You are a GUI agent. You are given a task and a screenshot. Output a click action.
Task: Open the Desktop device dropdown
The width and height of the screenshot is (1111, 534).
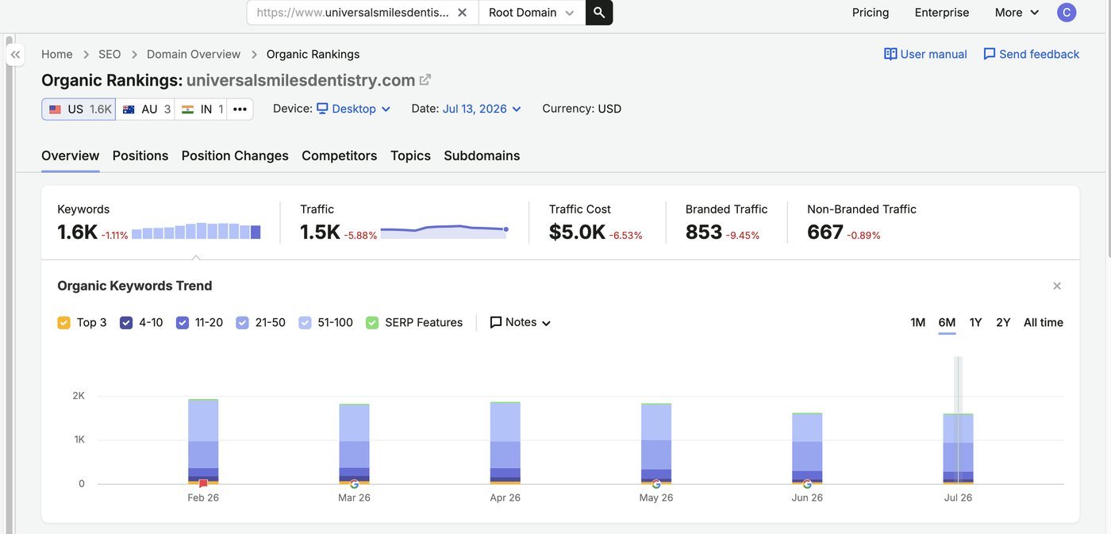354,109
